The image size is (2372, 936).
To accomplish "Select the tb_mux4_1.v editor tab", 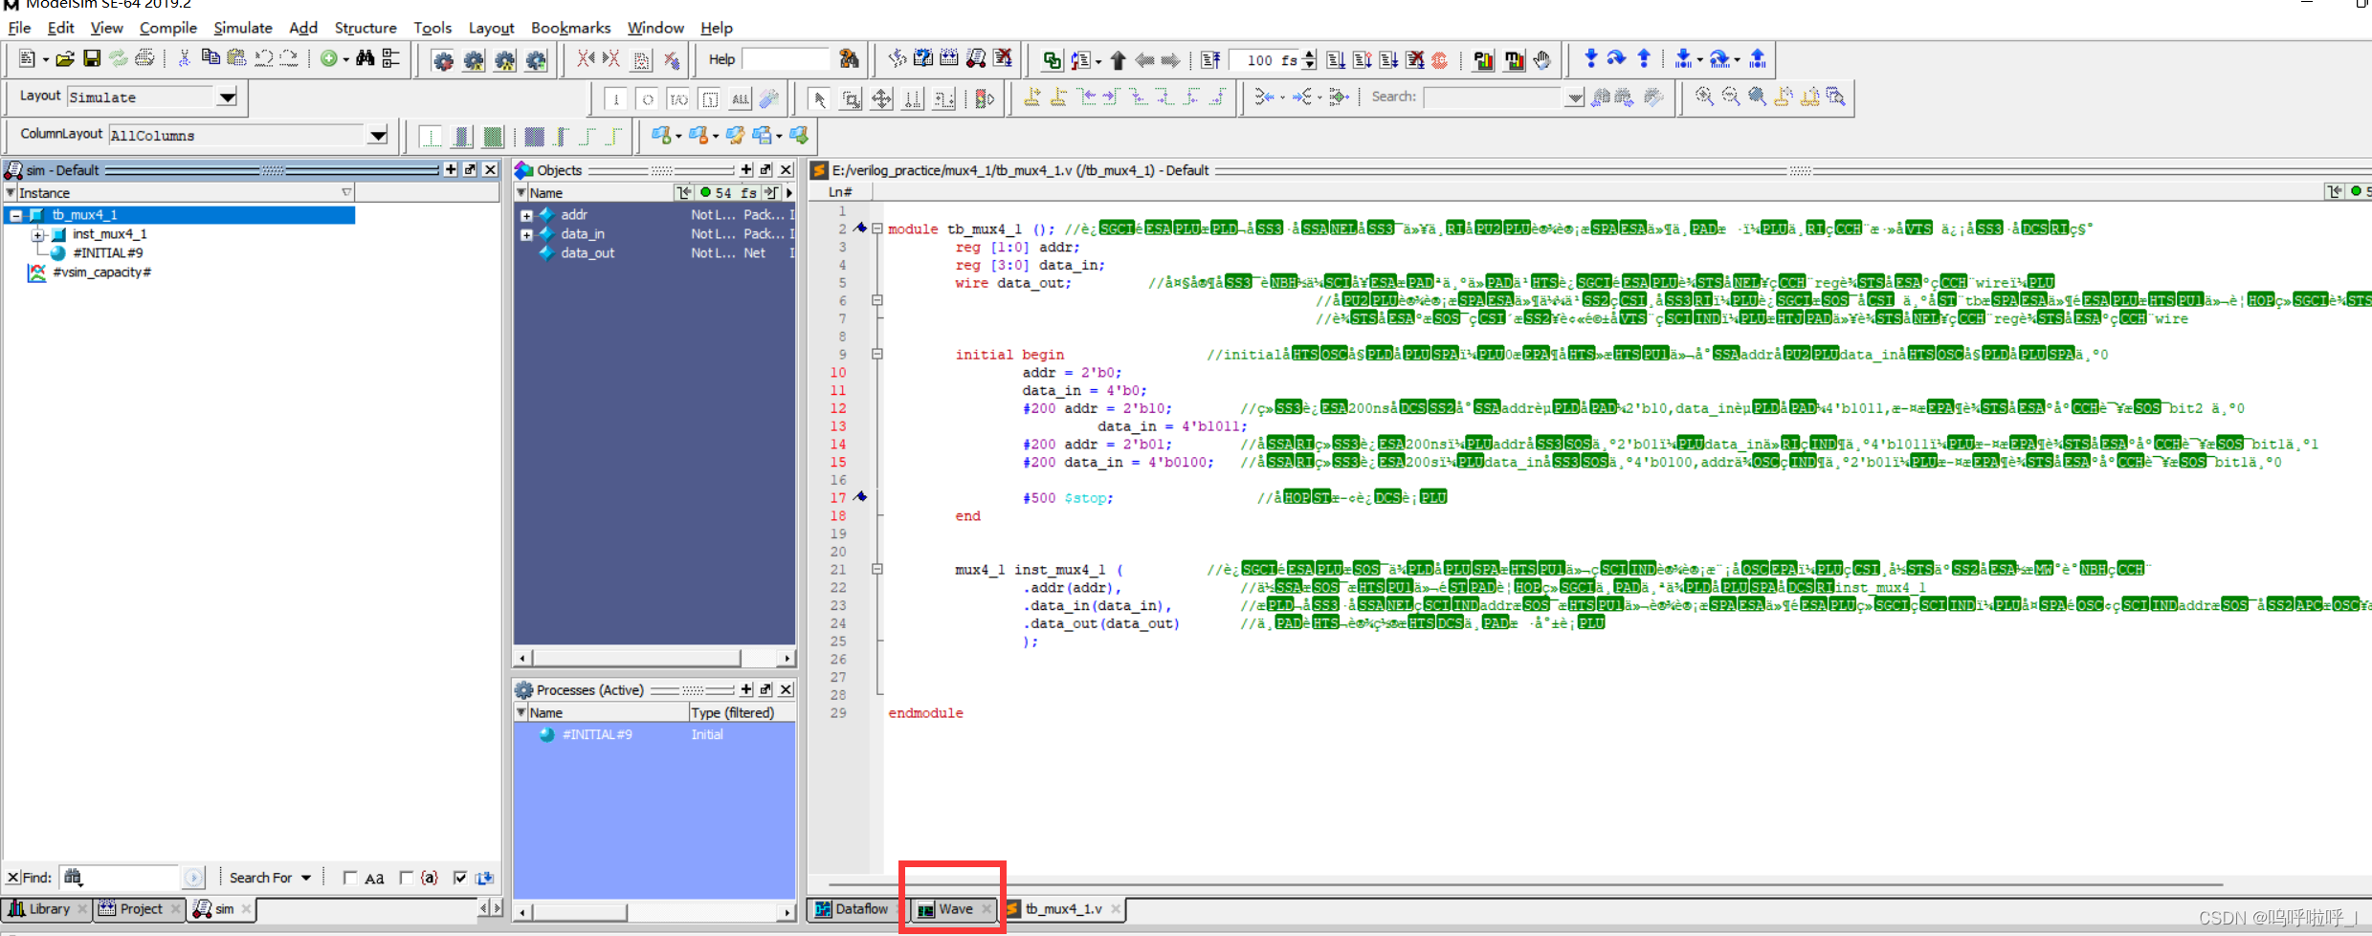I will [x=1063, y=909].
